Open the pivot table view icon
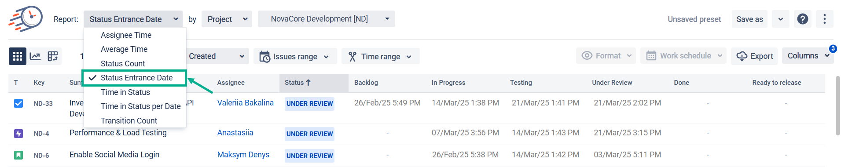841x167 pixels. (x=53, y=56)
